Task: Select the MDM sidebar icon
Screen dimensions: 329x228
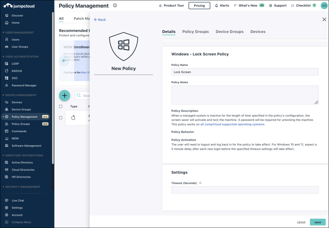Action: tap(7, 138)
